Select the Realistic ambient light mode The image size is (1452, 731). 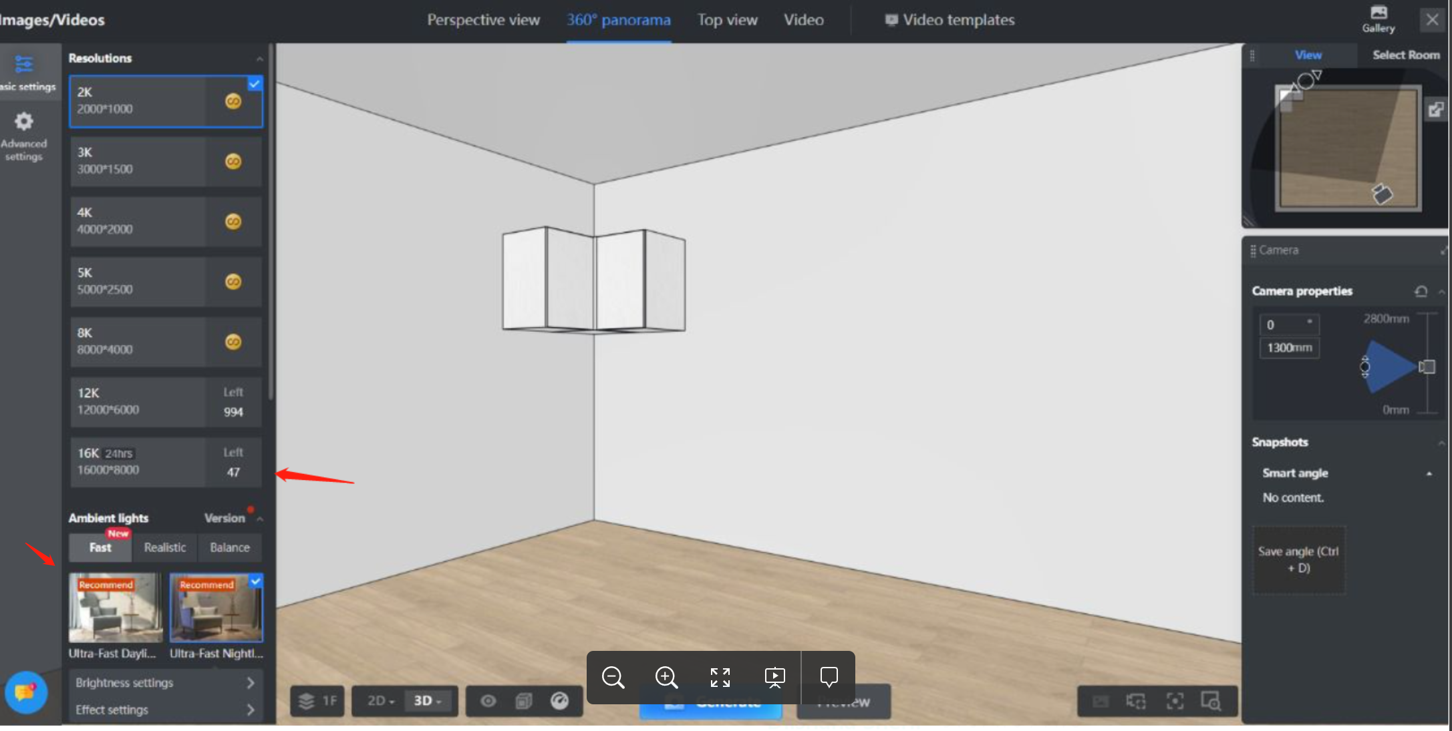164,547
